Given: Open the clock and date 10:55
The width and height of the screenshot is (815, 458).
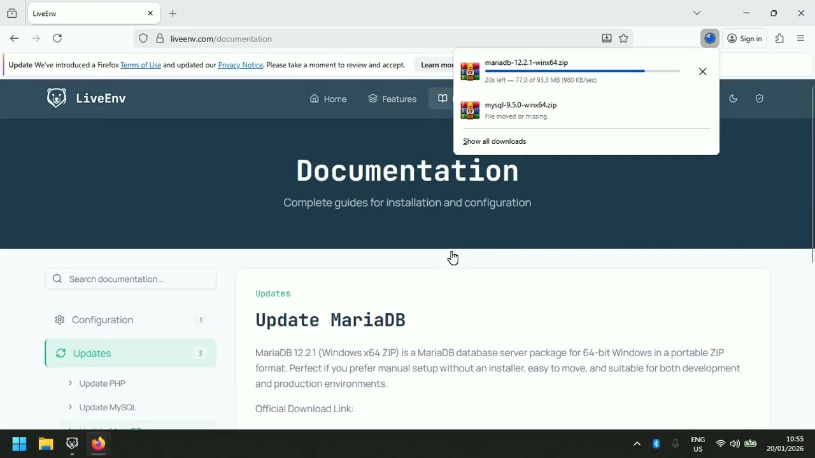Looking at the screenshot, I should point(785,444).
